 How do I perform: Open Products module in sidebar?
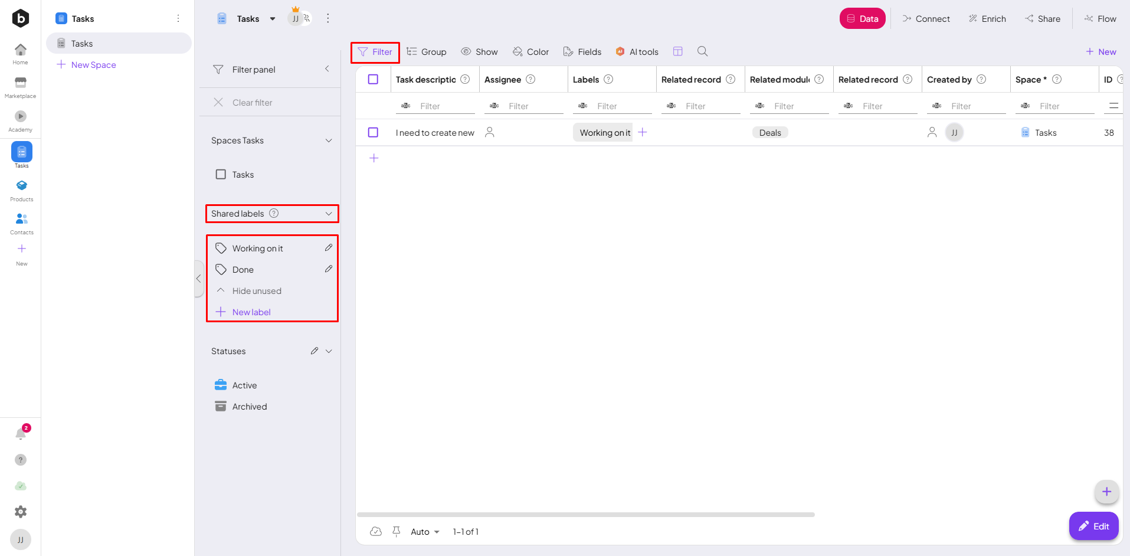(x=22, y=189)
